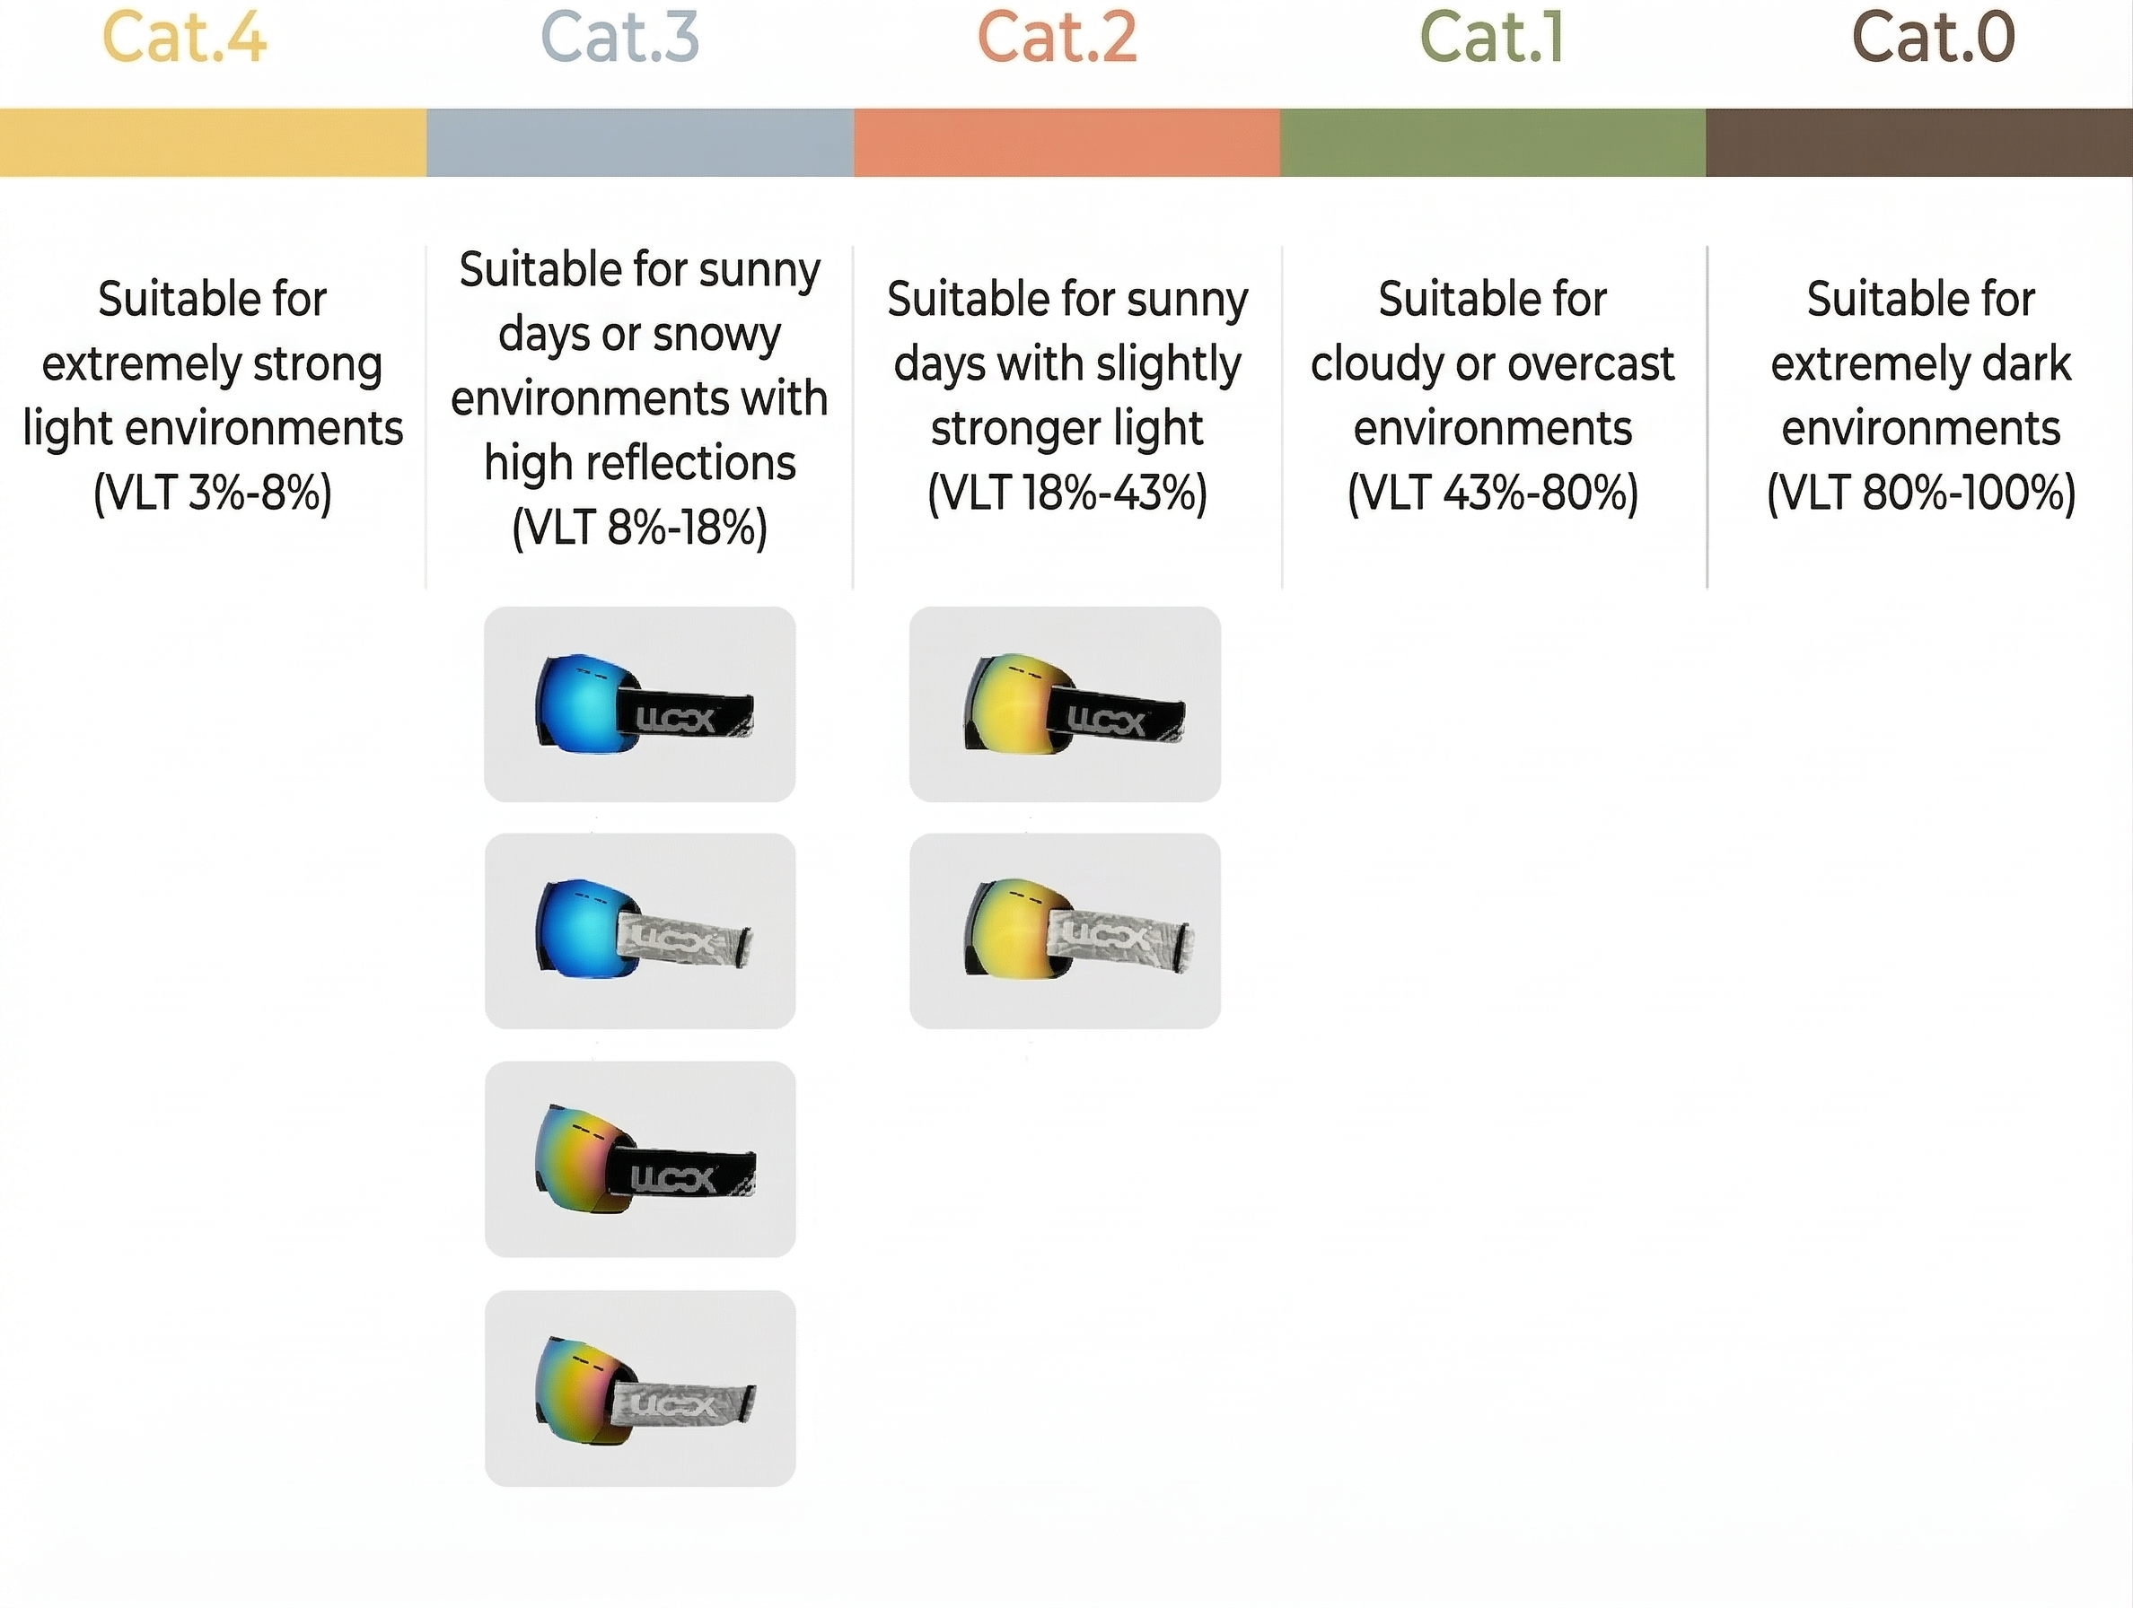The height and width of the screenshot is (1608, 2133).
Task: Select the Cat.2 heading
Action: (1058, 39)
